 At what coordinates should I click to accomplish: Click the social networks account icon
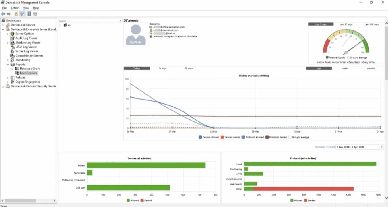click(x=151, y=36)
